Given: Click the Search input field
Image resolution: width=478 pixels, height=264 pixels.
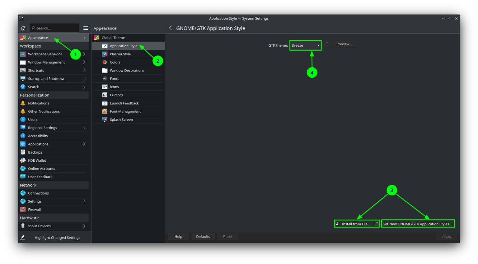Looking at the screenshot, I should (x=54, y=28).
